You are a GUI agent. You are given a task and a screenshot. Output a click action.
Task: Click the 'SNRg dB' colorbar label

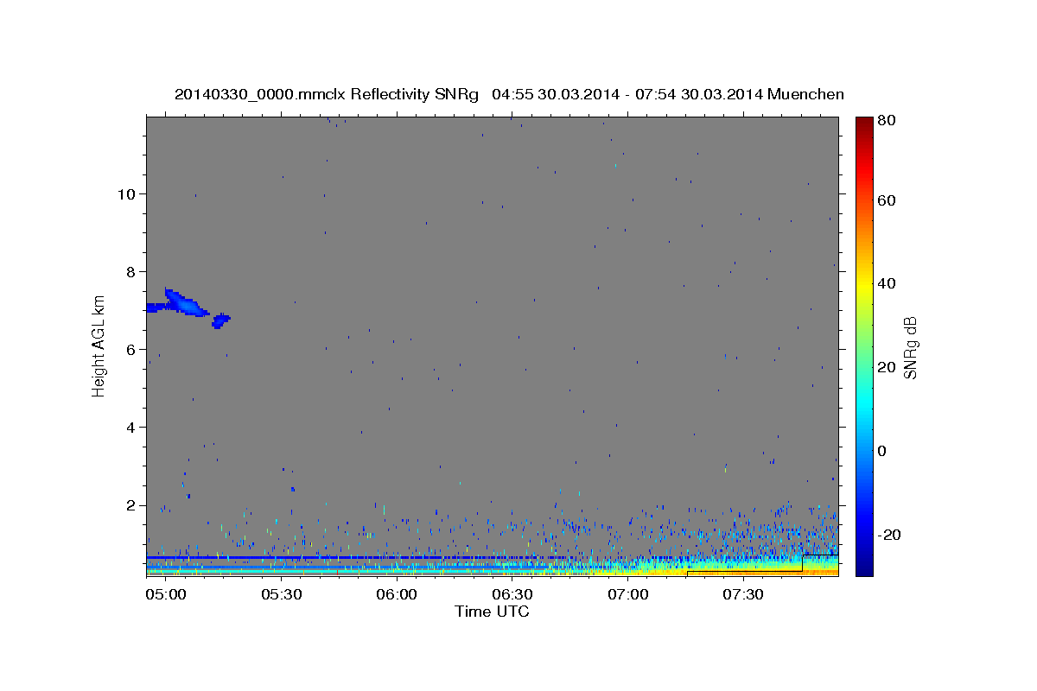[x=910, y=347]
